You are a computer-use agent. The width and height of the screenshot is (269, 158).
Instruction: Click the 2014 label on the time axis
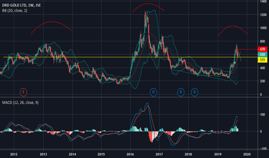click(x=72, y=154)
